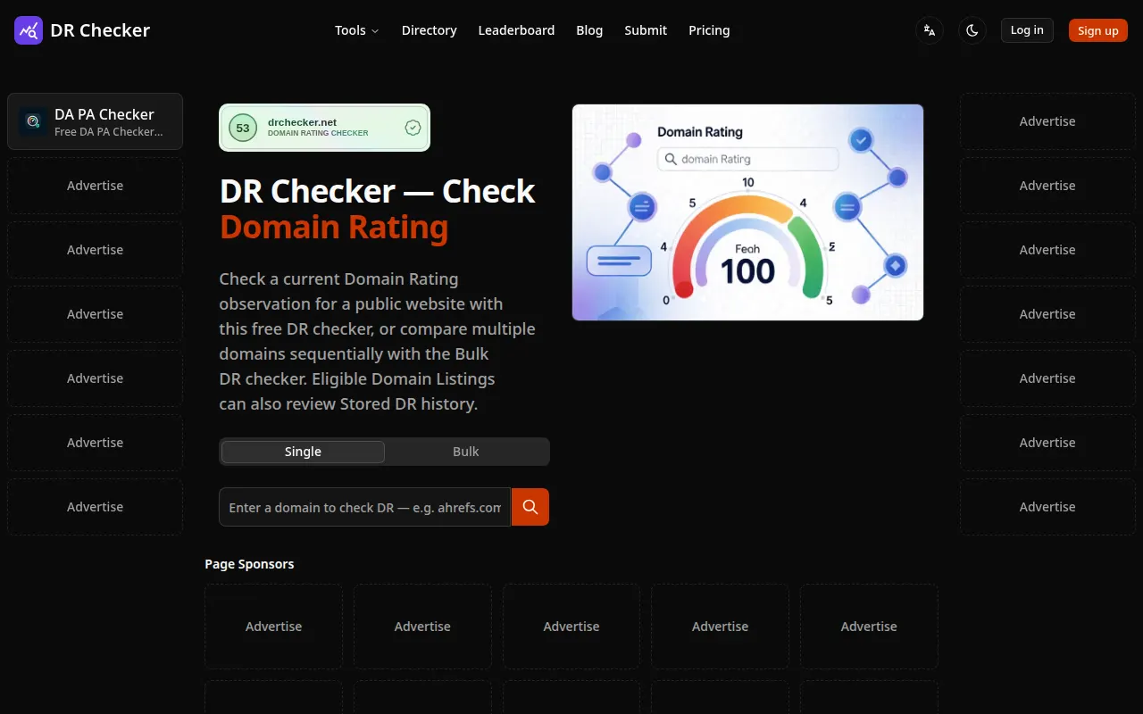Switch to the Bulk checker tab
This screenshot has height=714, width=1143.
(x=466, y=452)
